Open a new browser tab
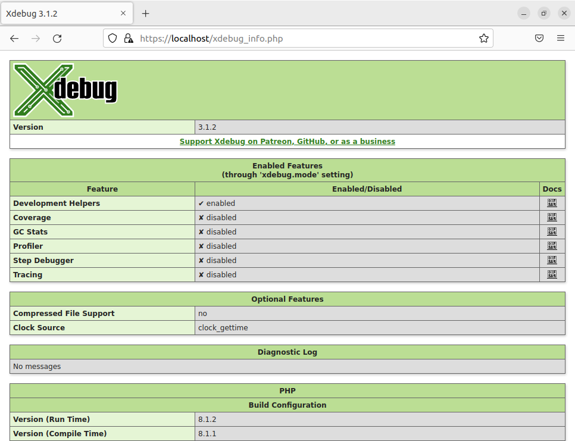575x441 pixels. [146, 14]
